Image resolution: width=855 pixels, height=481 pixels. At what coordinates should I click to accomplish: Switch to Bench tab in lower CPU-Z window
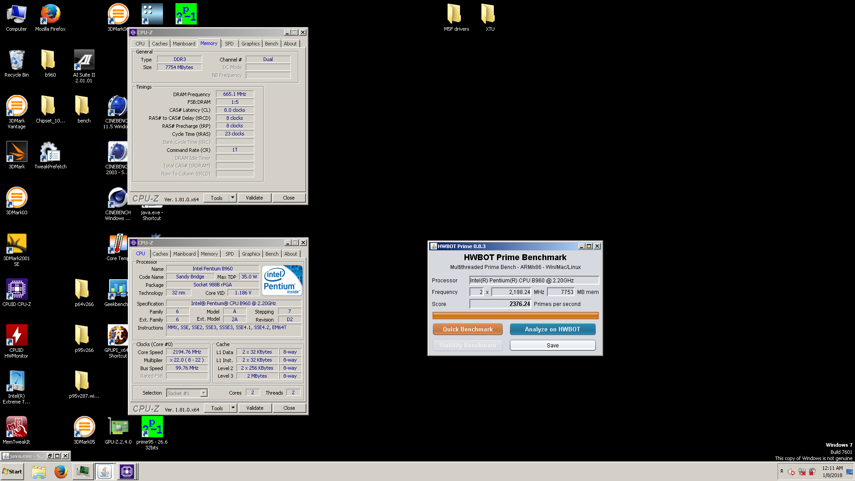(272, 254)
